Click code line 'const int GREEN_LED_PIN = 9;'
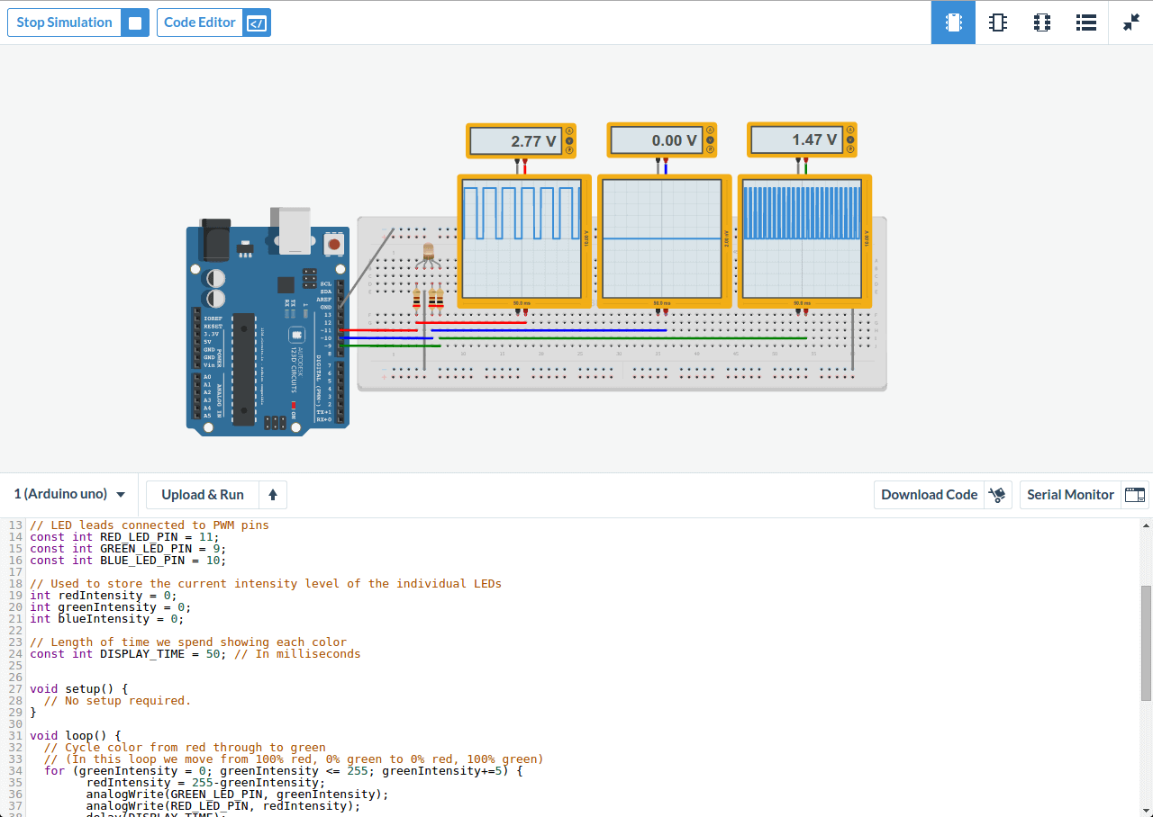This screenshot has width=1153, height=817. point(128,548)
